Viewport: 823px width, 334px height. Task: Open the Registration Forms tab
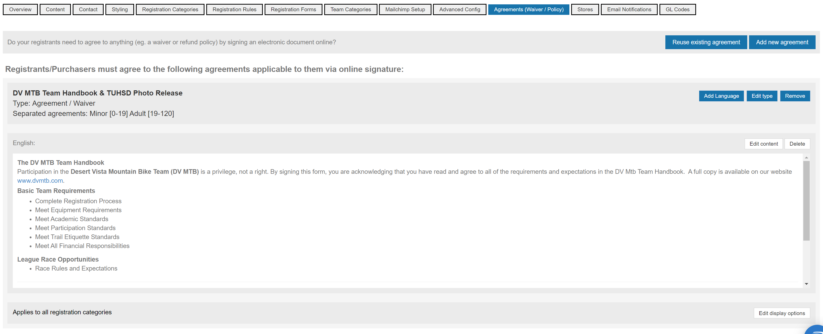(293, 9)
